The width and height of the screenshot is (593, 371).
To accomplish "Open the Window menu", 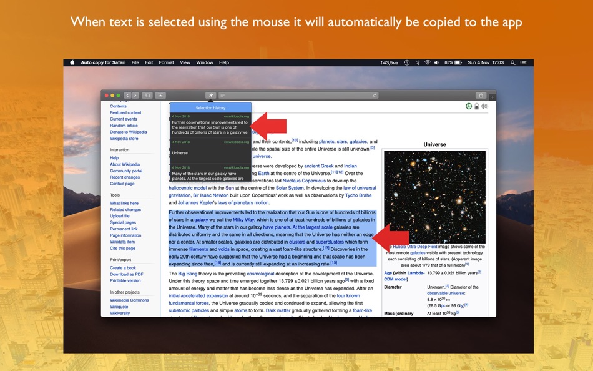I will 205,63.
